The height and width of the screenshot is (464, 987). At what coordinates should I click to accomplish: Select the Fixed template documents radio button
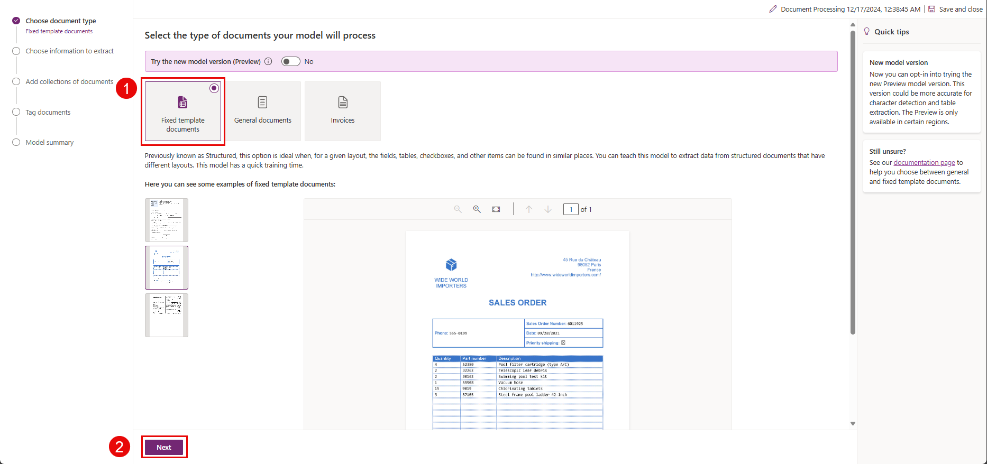[214, 88]
